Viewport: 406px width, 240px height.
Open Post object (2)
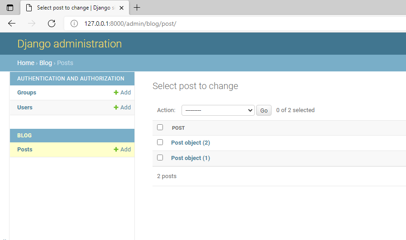point(191,143)
